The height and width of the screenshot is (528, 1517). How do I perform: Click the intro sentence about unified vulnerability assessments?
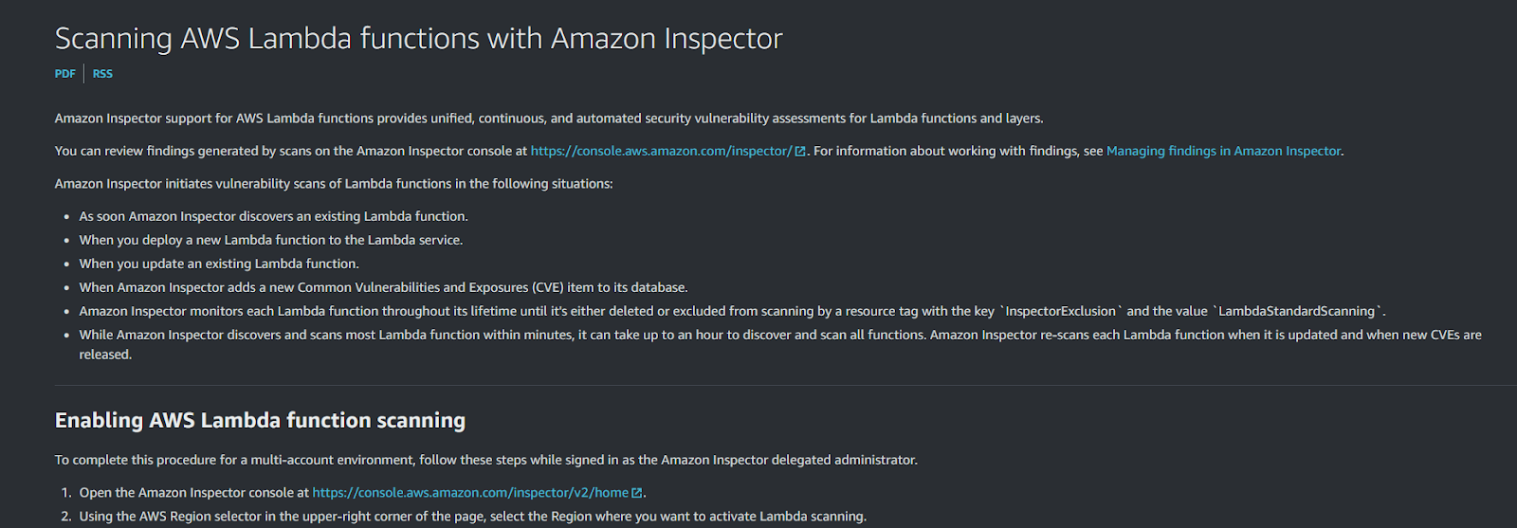[x=548, y=119]
